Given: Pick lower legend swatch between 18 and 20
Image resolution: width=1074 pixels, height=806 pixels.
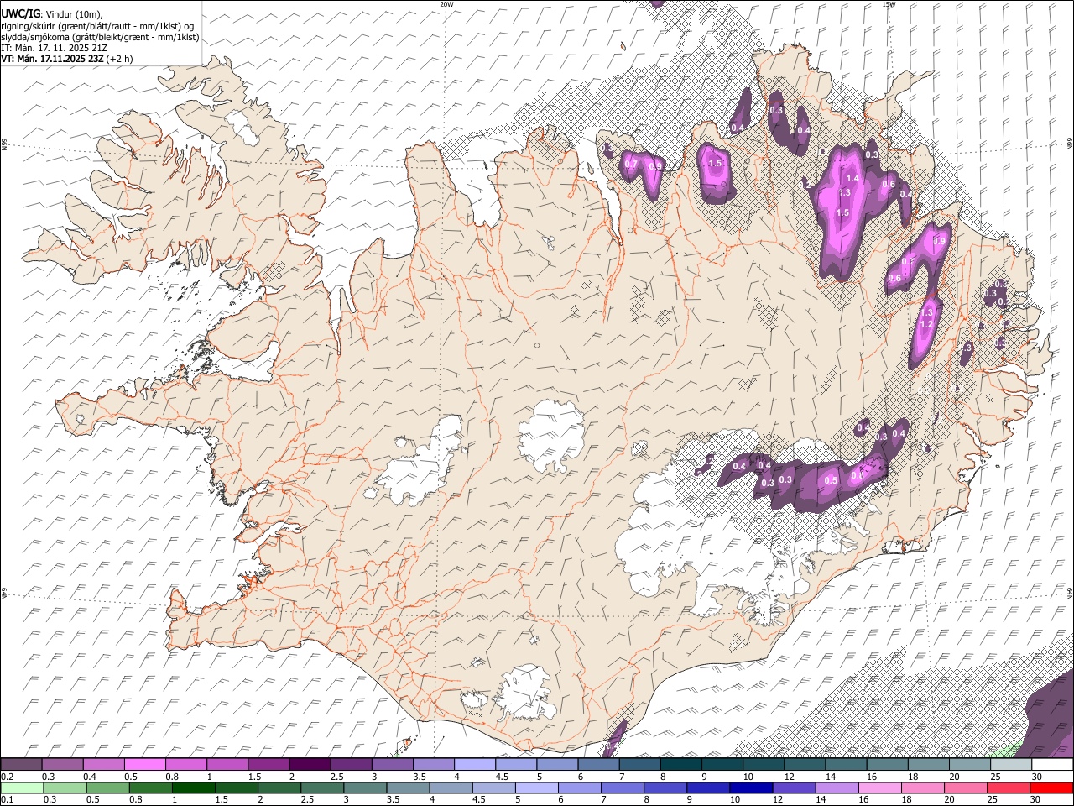Looking at the screenshot, I should (x=921, y=788).
